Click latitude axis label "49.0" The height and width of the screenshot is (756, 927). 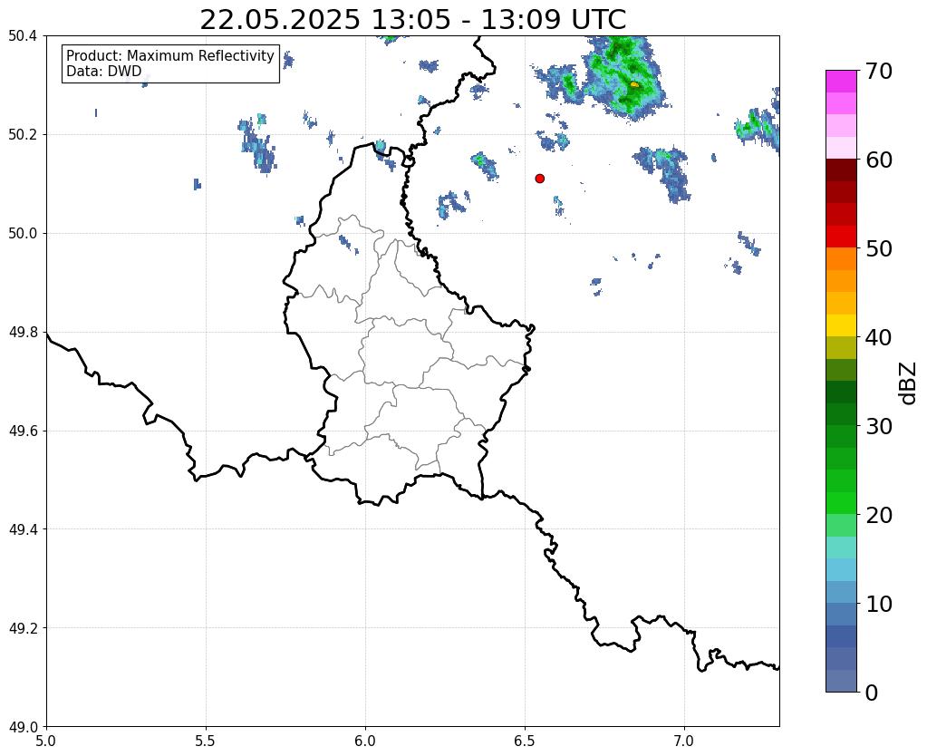(x=23, y=727)
